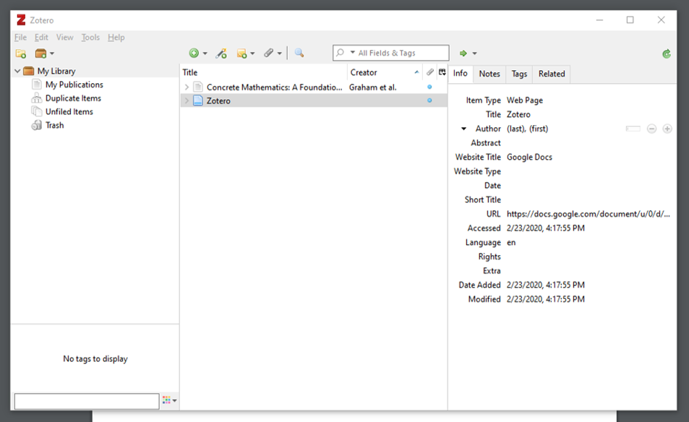Click the green Locate arrow icon

pos(463,53)
